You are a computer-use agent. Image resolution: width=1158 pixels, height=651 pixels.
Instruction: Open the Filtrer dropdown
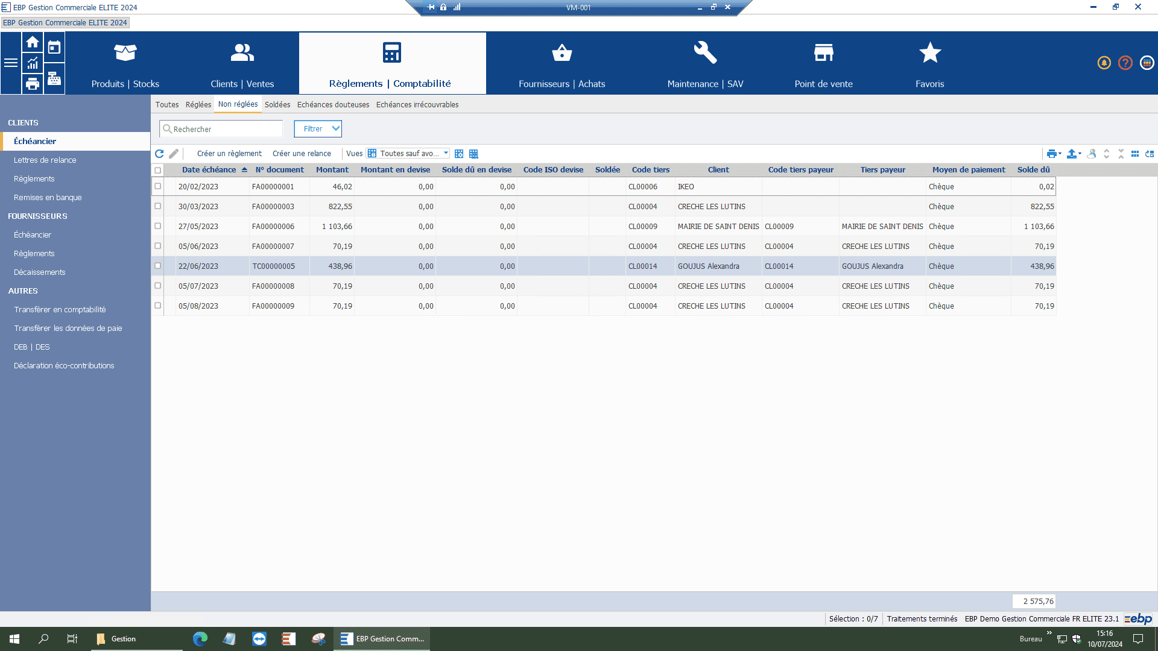pyautogui.click(x=318, y=129)
